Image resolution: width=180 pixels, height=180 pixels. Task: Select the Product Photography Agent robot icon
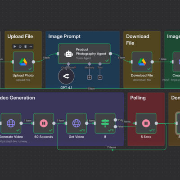click(x=68, y=54)
